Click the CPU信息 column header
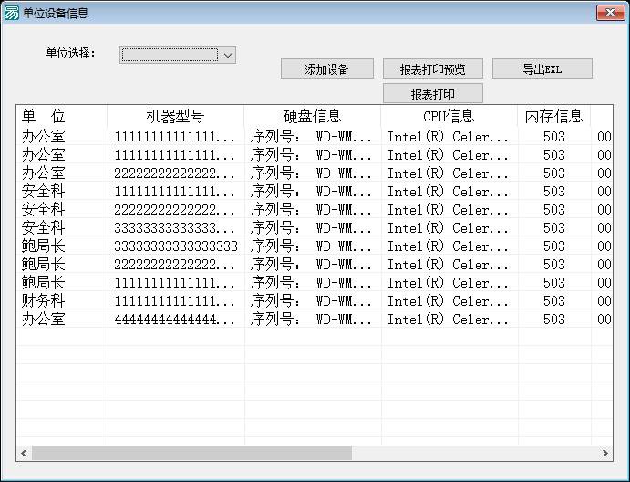Screen dimensions: 630x482 449,116
